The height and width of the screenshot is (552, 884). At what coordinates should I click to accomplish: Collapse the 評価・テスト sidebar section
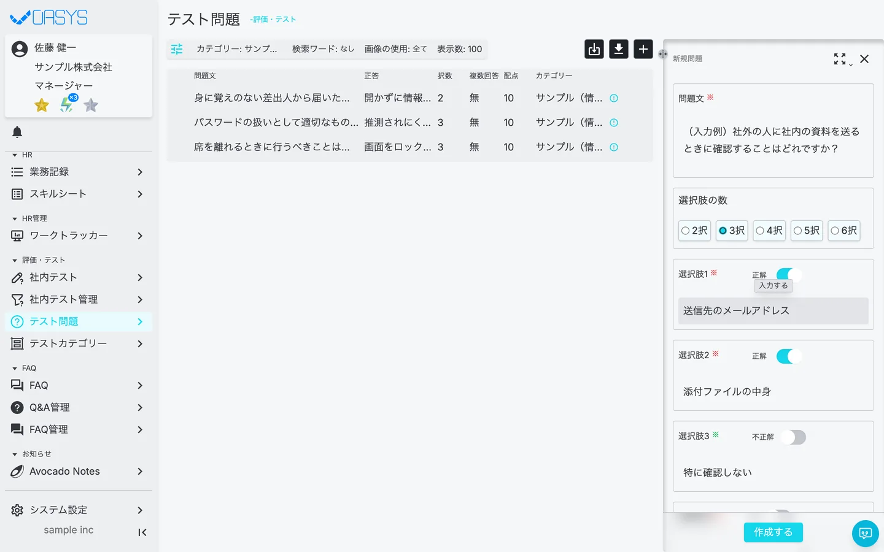tap(38, 260)
